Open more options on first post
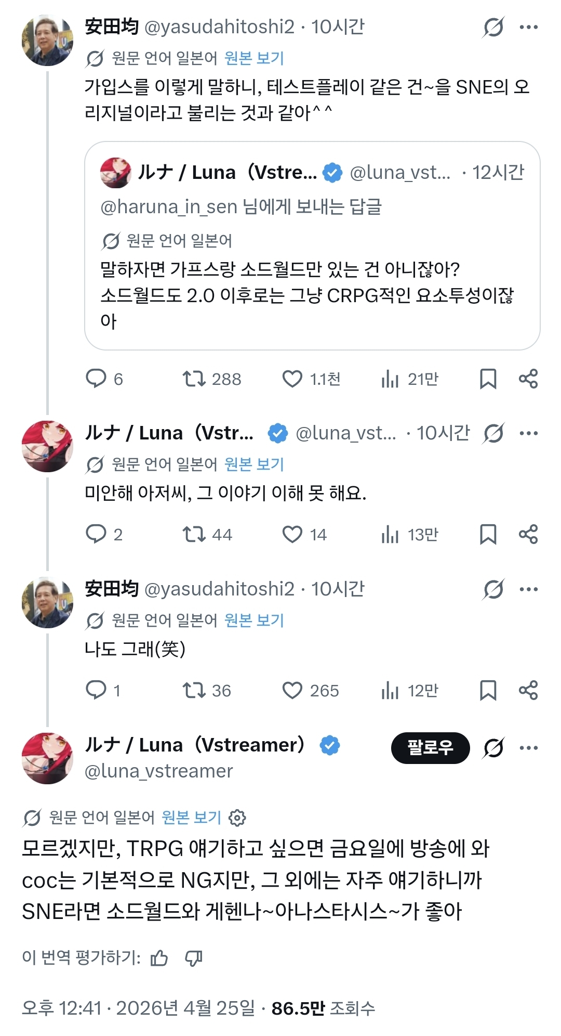 pyautogui.click(x=529, y=27)
